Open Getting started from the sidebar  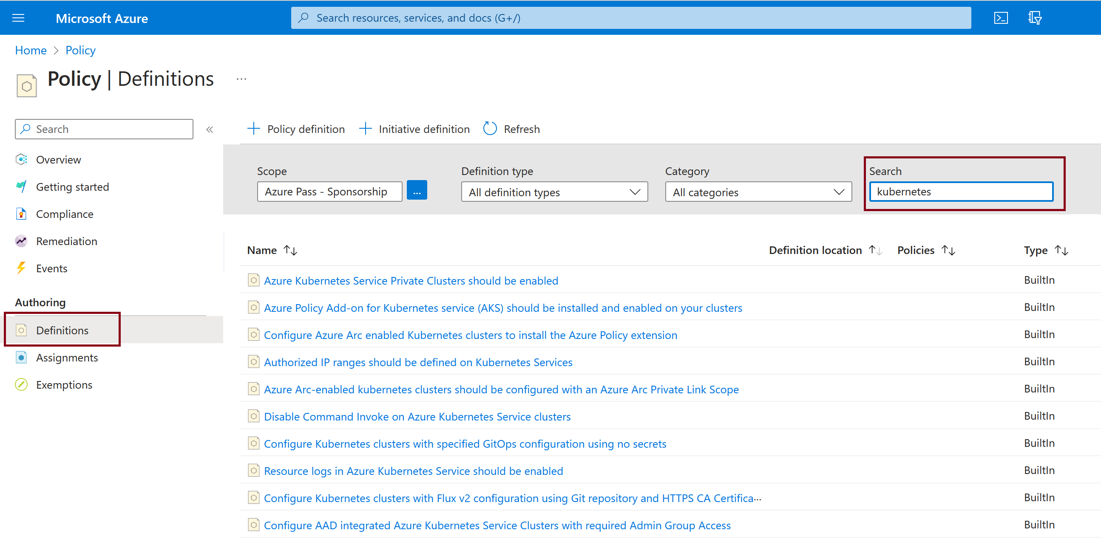[72, 186]
